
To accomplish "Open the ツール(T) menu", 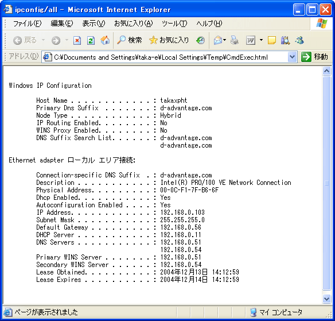I will tap(174, 24).
